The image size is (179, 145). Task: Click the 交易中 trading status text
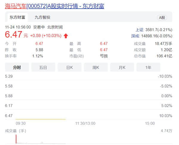tap(39, 27)
